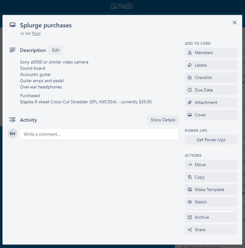Viewport: 245px width, 248px height.
Task: Add an Attachment with the paperclip button
Action: click(x=211, y=102)
